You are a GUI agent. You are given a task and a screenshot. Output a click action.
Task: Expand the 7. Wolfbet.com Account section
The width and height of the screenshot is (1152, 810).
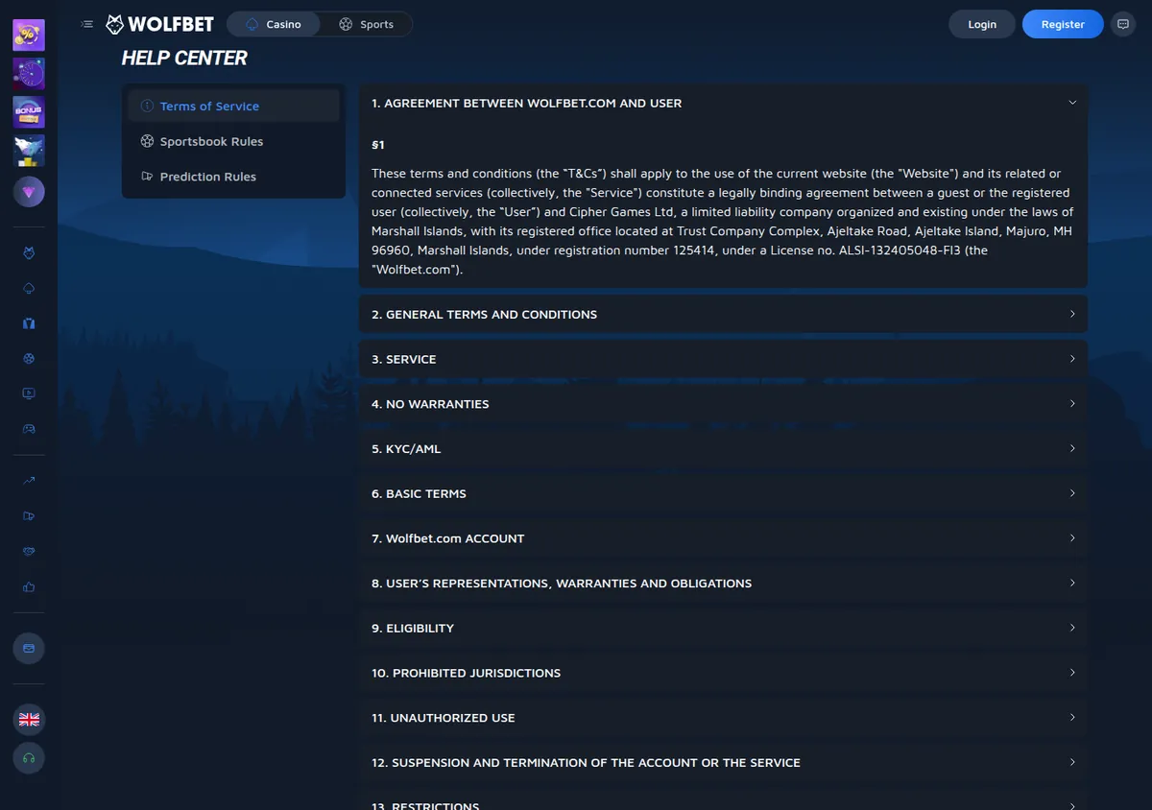(x=723, y=538)
